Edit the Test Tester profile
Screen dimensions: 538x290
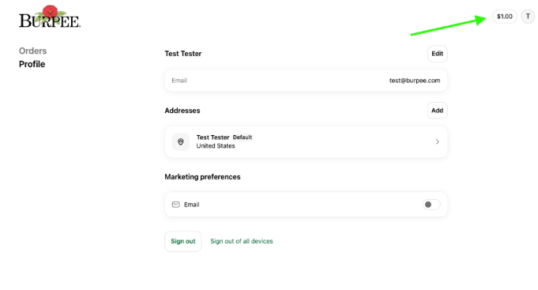click(437, 54)
